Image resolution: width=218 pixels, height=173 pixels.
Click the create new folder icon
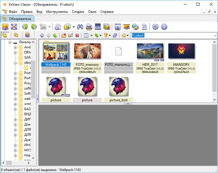pos(64,35)
